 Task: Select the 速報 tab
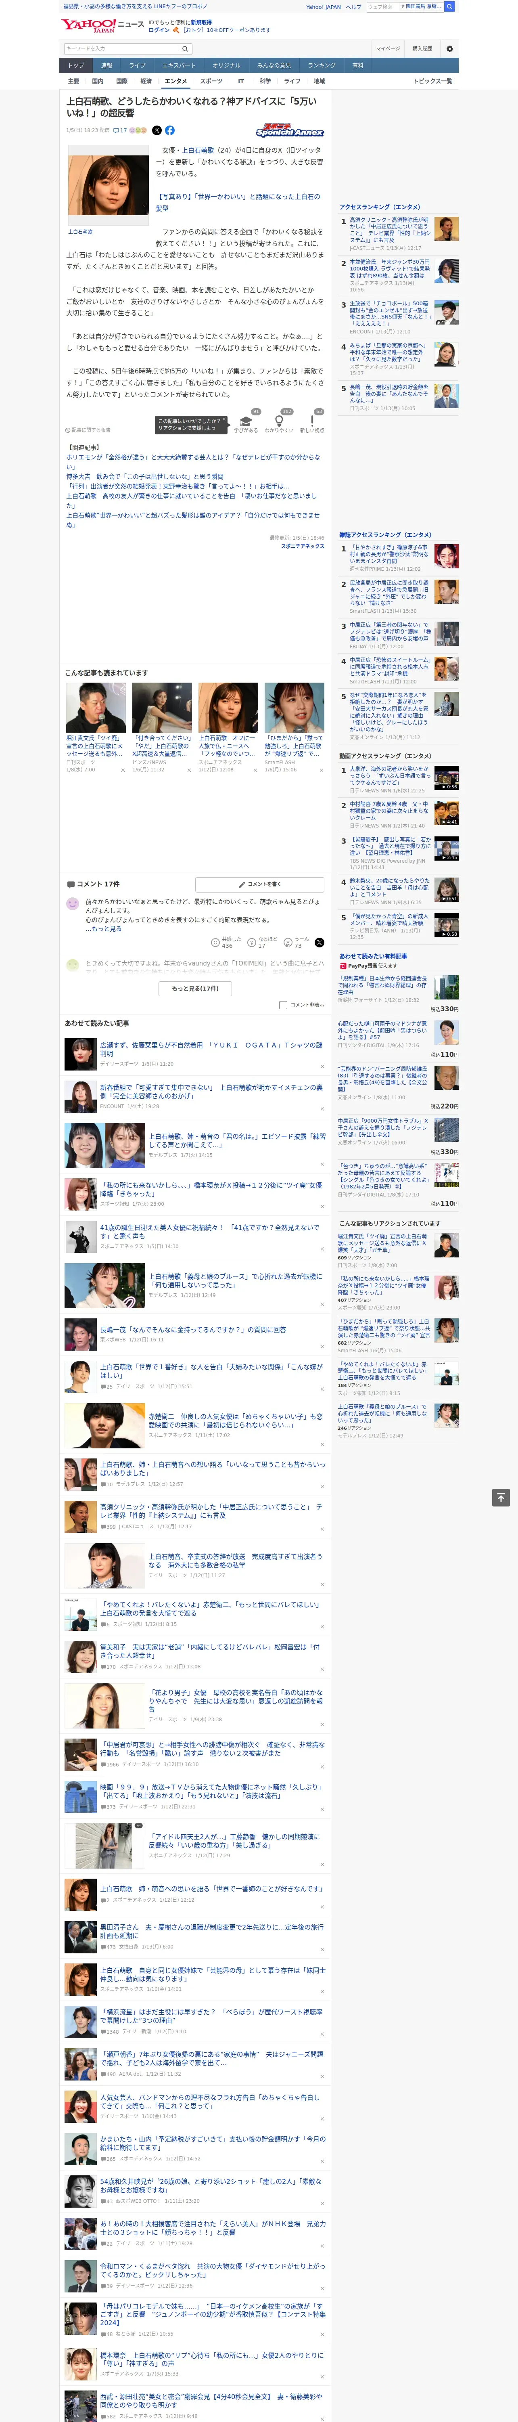[x=106, y=66]
